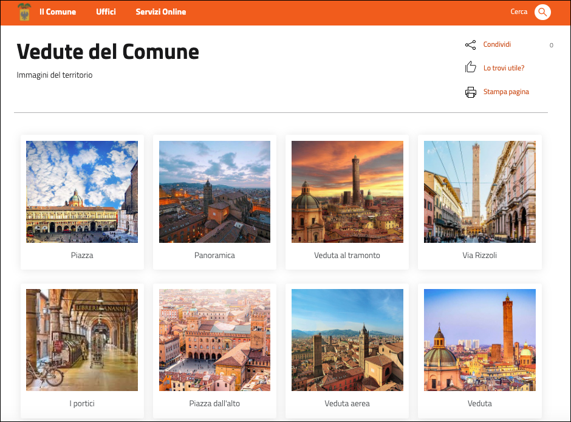Open the Piazza dall'alto photo
Viewport: 571px width, 422px height.
click(214, 340)
